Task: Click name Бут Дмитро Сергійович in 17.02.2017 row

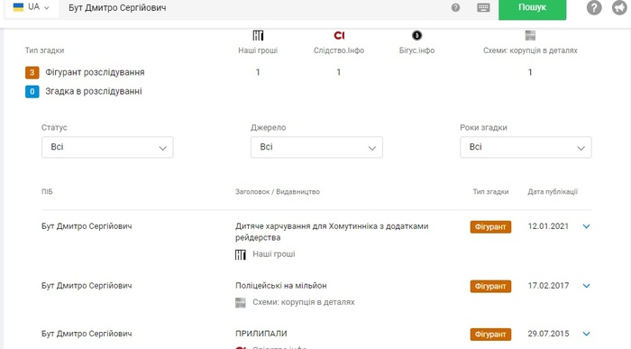Action: click(x=87, y=286)
